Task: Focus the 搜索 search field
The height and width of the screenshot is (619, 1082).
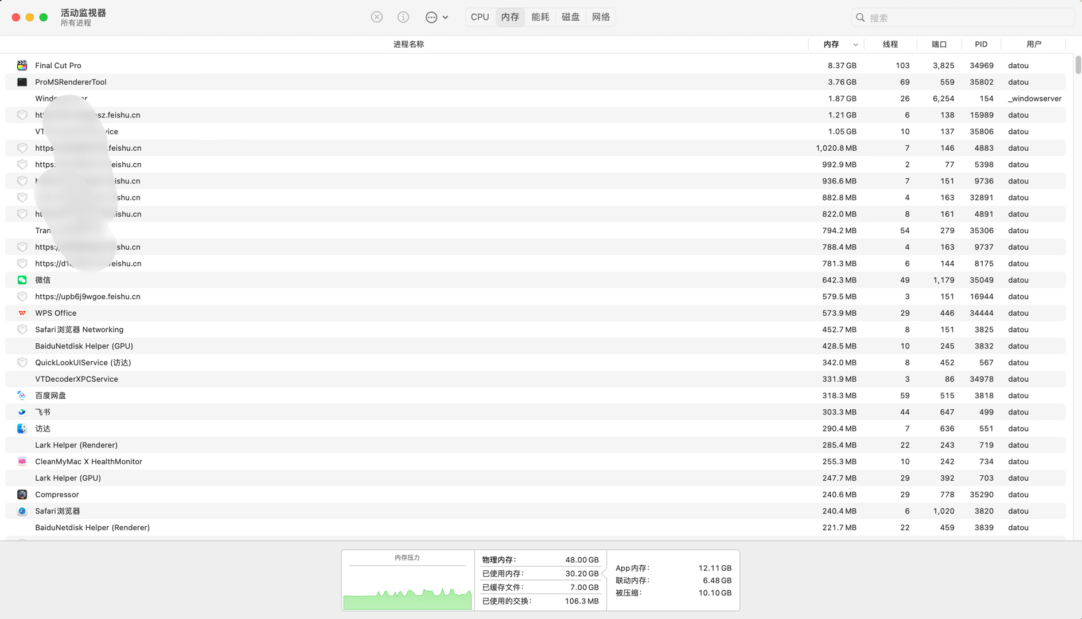Action: [963, 18]
